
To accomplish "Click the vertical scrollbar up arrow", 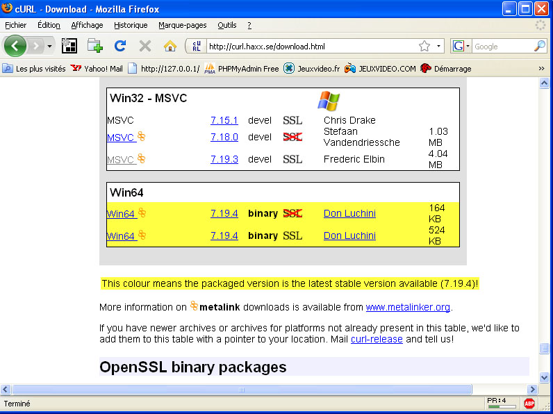I will [544, 83].
